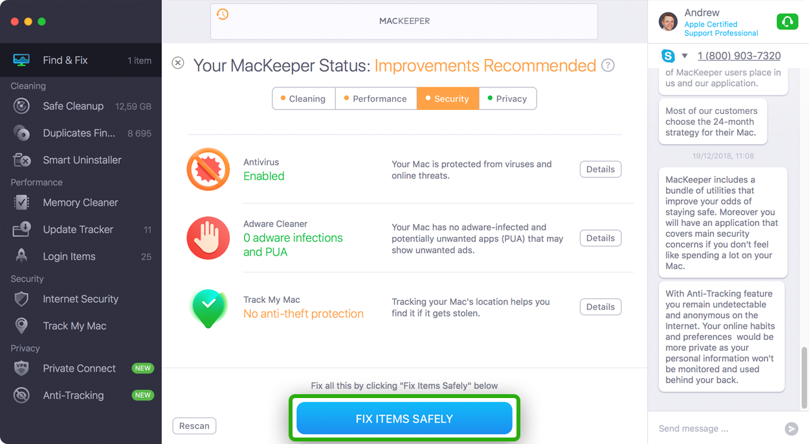This screenshot has width=809, height=444.
Task: Open Smart Uninstaller tool
Action: coord(81,160)
